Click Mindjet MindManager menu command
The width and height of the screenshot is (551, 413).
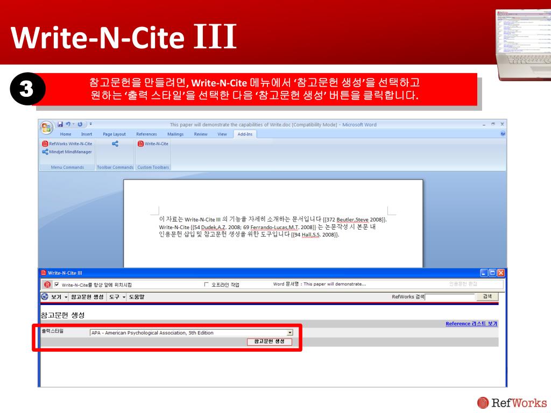[67, 152]
